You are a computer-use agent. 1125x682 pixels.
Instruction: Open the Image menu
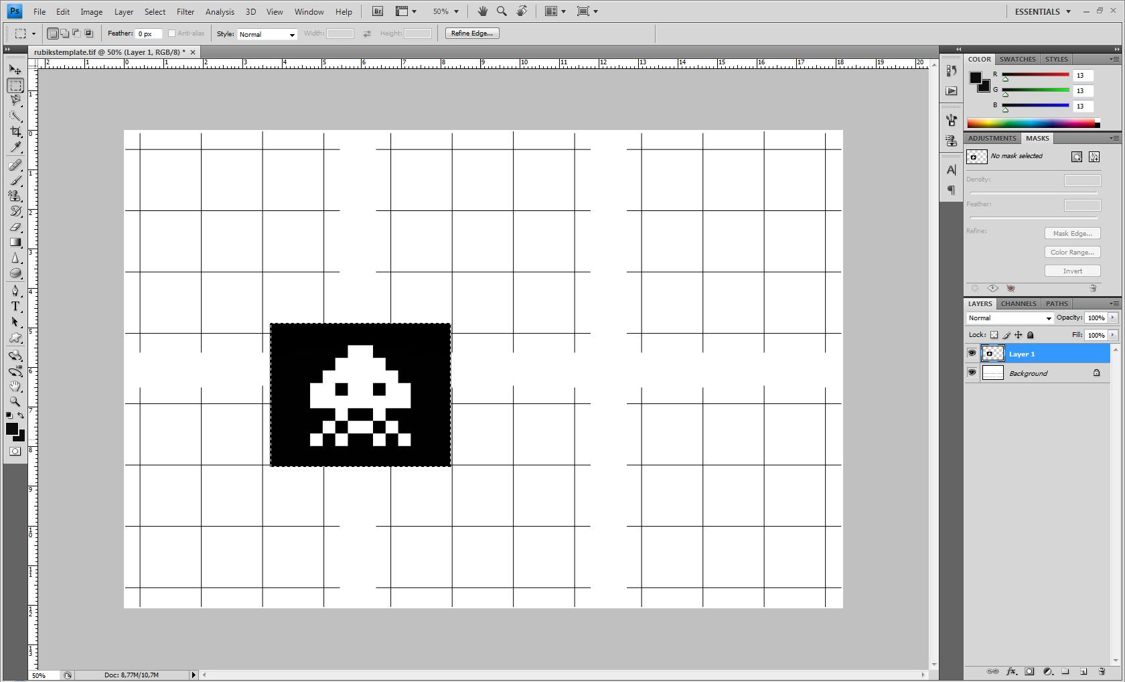(x=92, y=11)
